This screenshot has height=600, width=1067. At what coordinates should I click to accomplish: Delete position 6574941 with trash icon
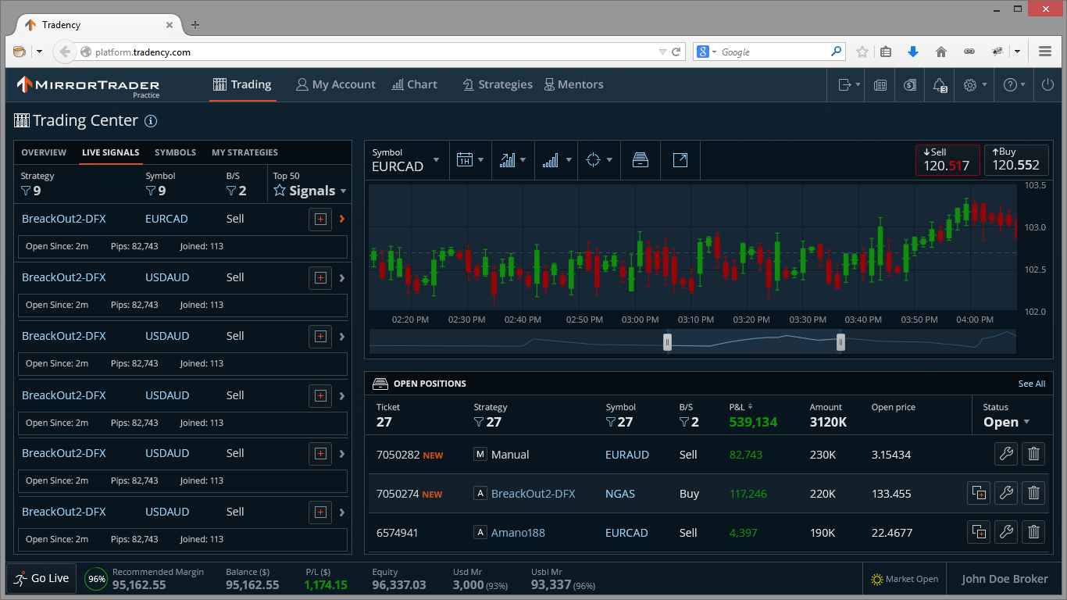pyautogui.click(x=1033, y=533)
